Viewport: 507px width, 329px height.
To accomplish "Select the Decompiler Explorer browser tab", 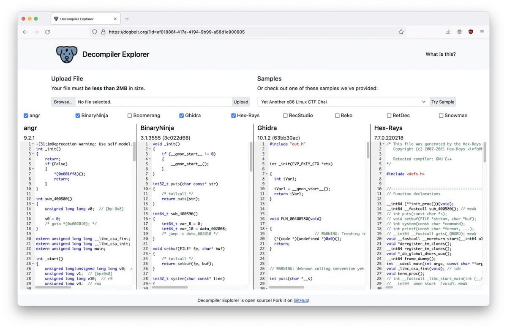I will pos(86,19).
